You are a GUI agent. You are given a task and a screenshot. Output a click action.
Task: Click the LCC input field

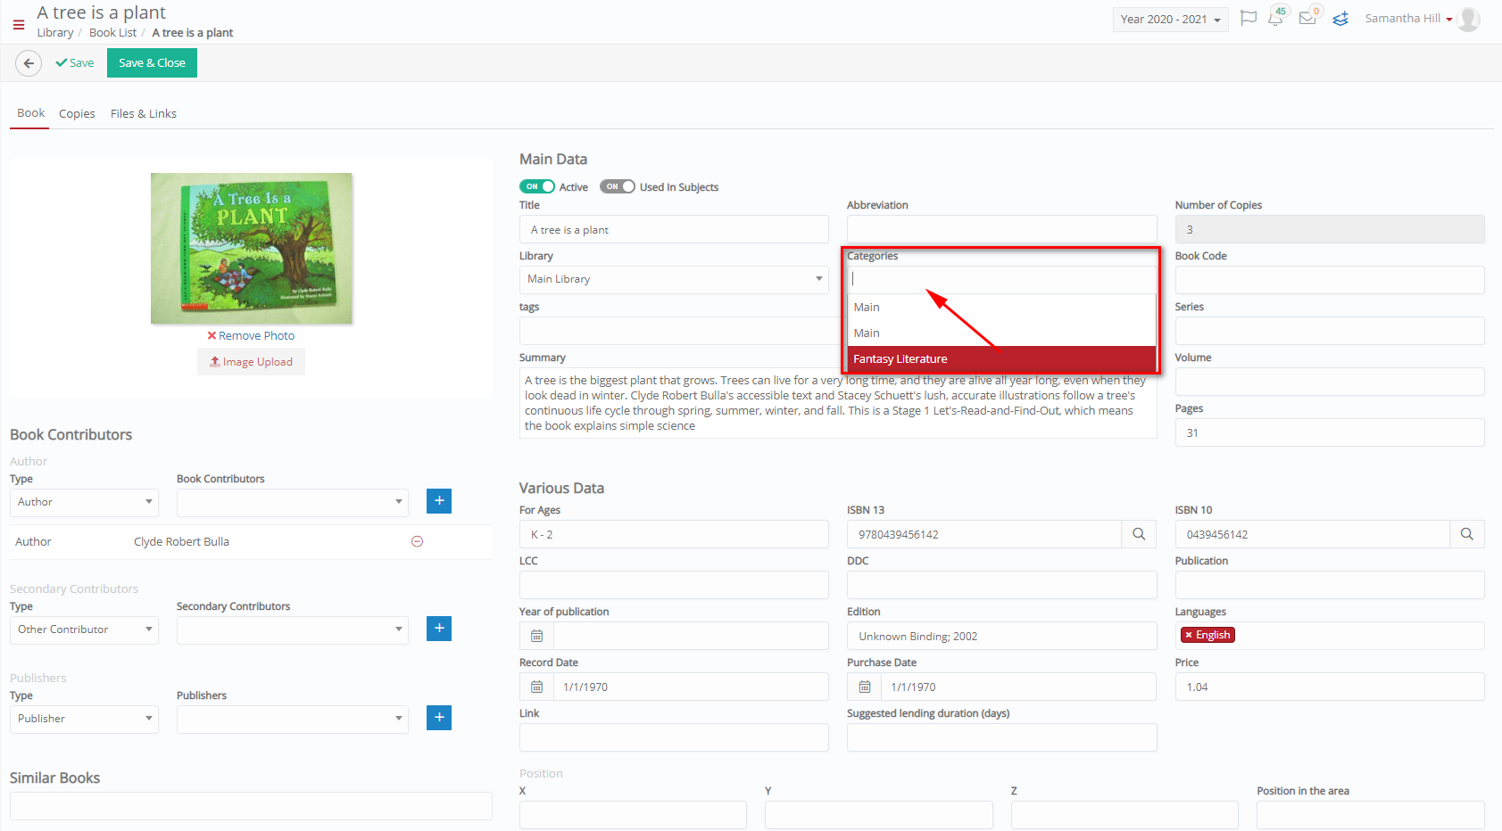pos(674,585)
